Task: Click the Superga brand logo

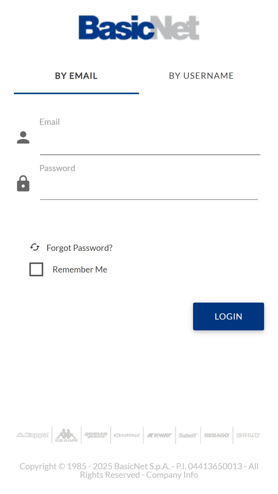Action: tap(127, 435)
